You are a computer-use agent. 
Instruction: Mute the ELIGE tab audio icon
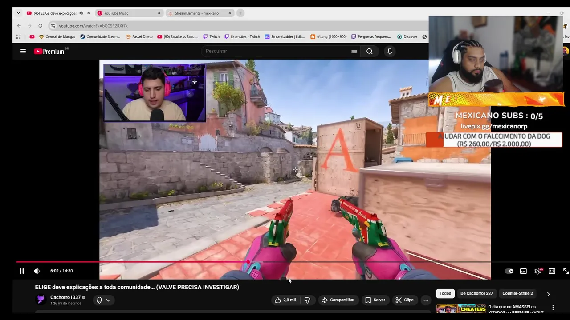(x=81, y=13)
